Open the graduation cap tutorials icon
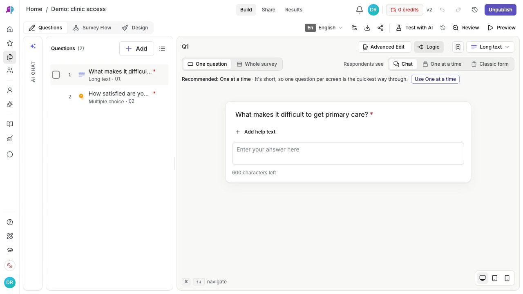The image size is (523, 294). point(10,250)
